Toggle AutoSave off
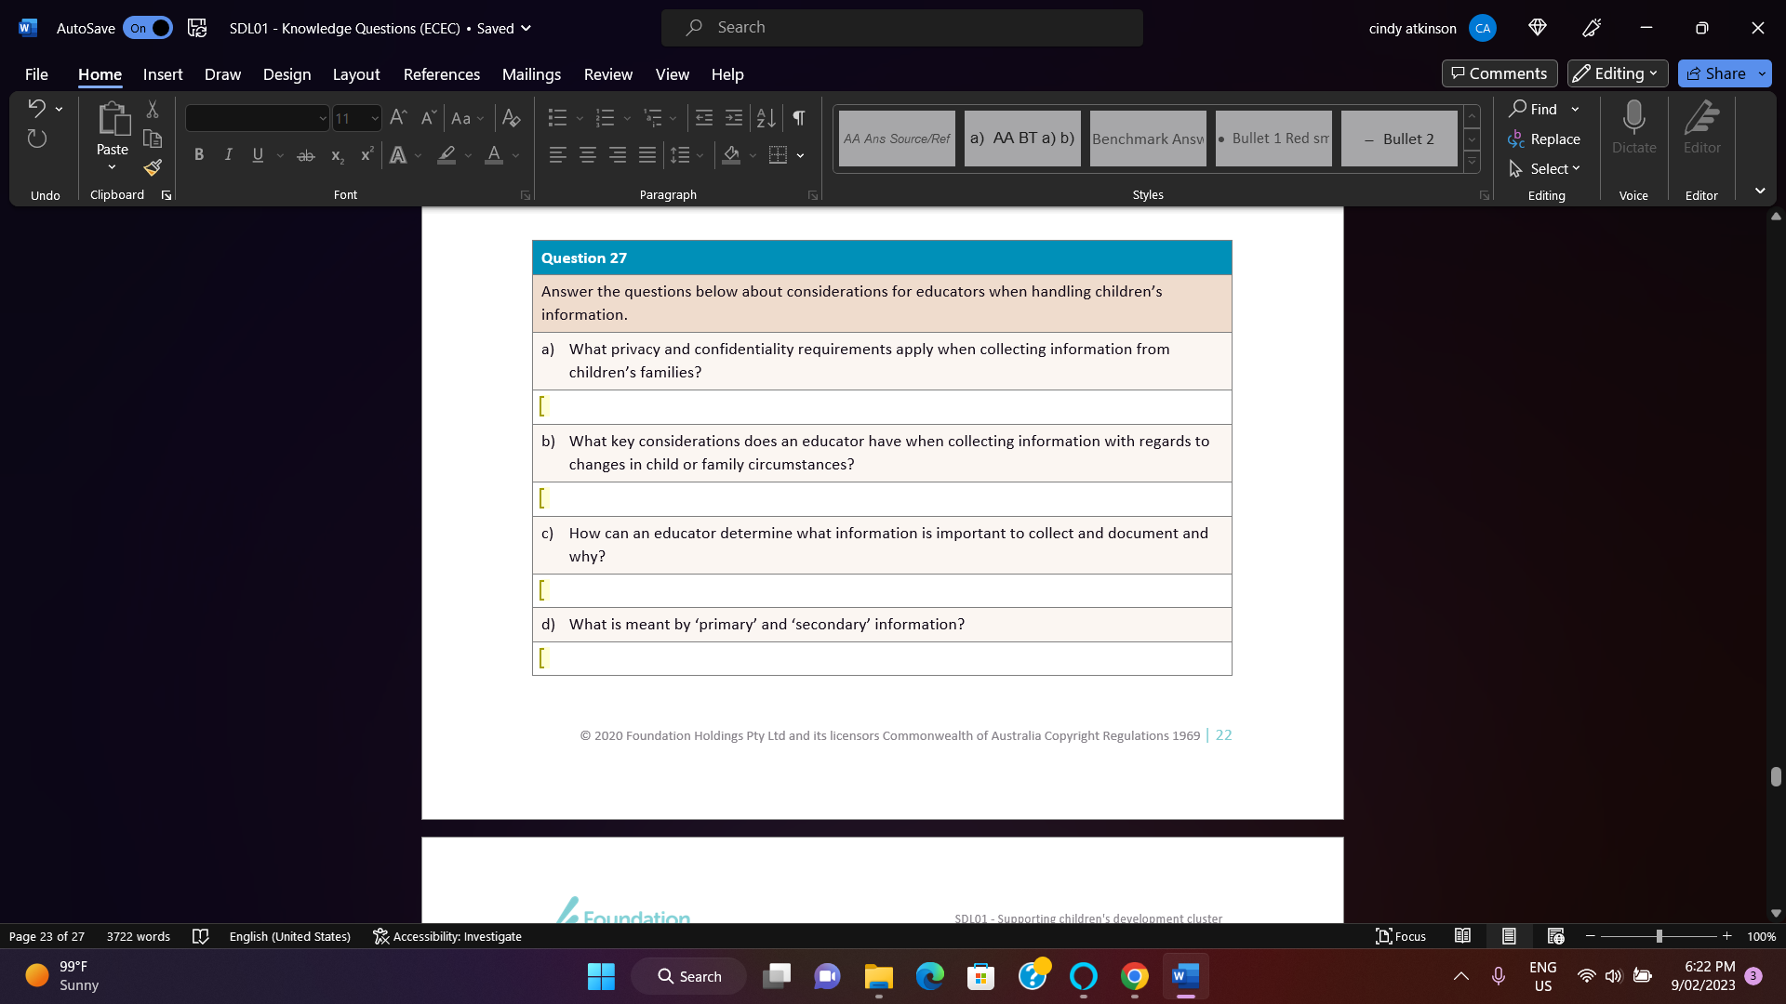Image resolution: width=1786 pixels, height=1004 pixels. (147, 28)
